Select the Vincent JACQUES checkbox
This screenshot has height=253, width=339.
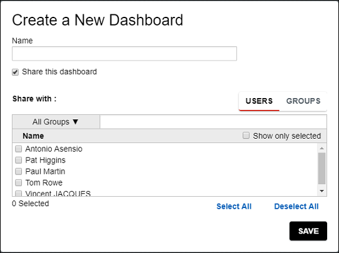(x=18, y=193)
